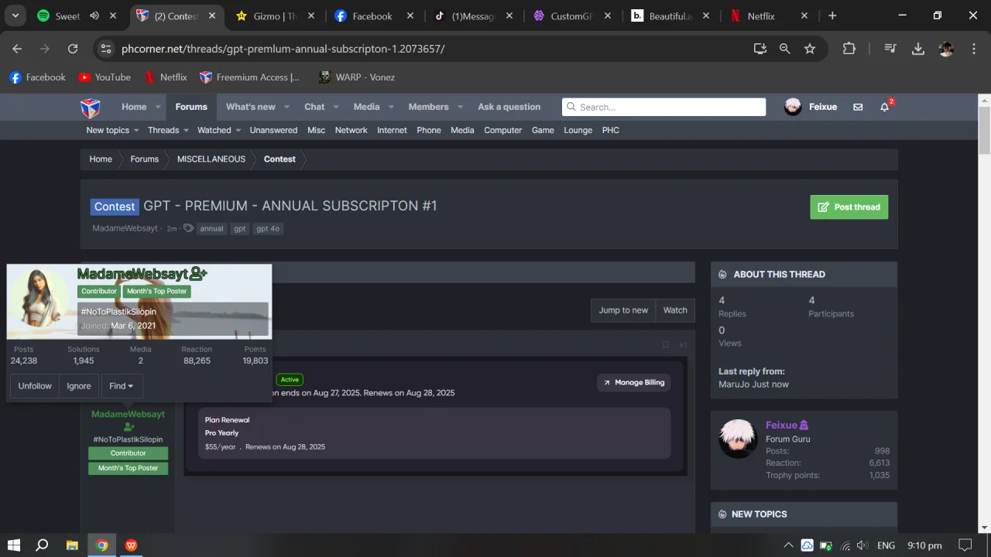Open the media controls icon in Chrome toolbar
991x557 pixels.
click(890, 49)
